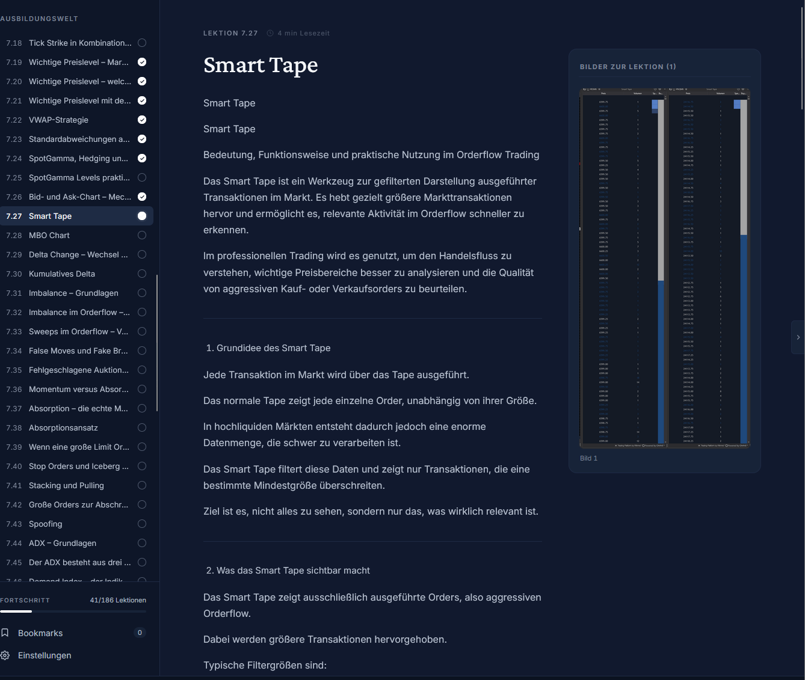Open lesson 7.39 Wenn eine große Limit
Viewport: 805px width, 680px height.
point(76,447)
